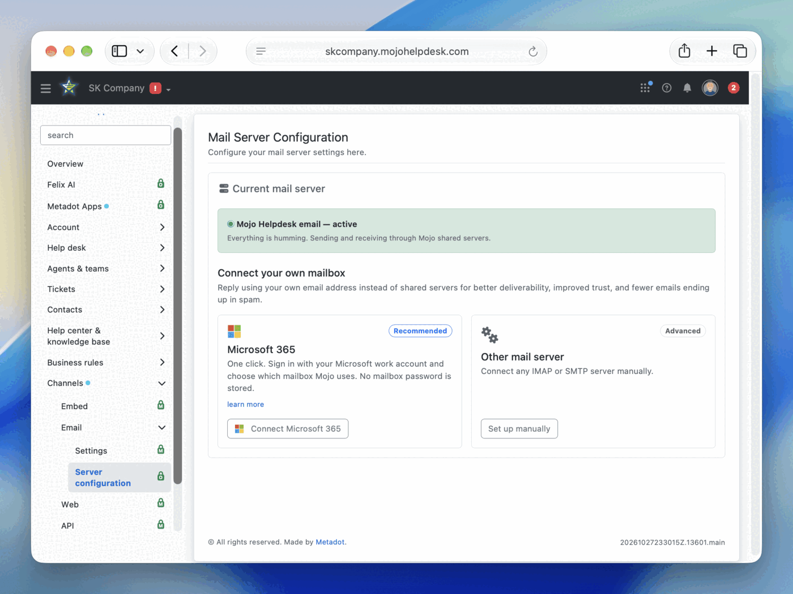Expand the Agents & teams section
Screen dimensions: 793x594
[x=162, y=268]
